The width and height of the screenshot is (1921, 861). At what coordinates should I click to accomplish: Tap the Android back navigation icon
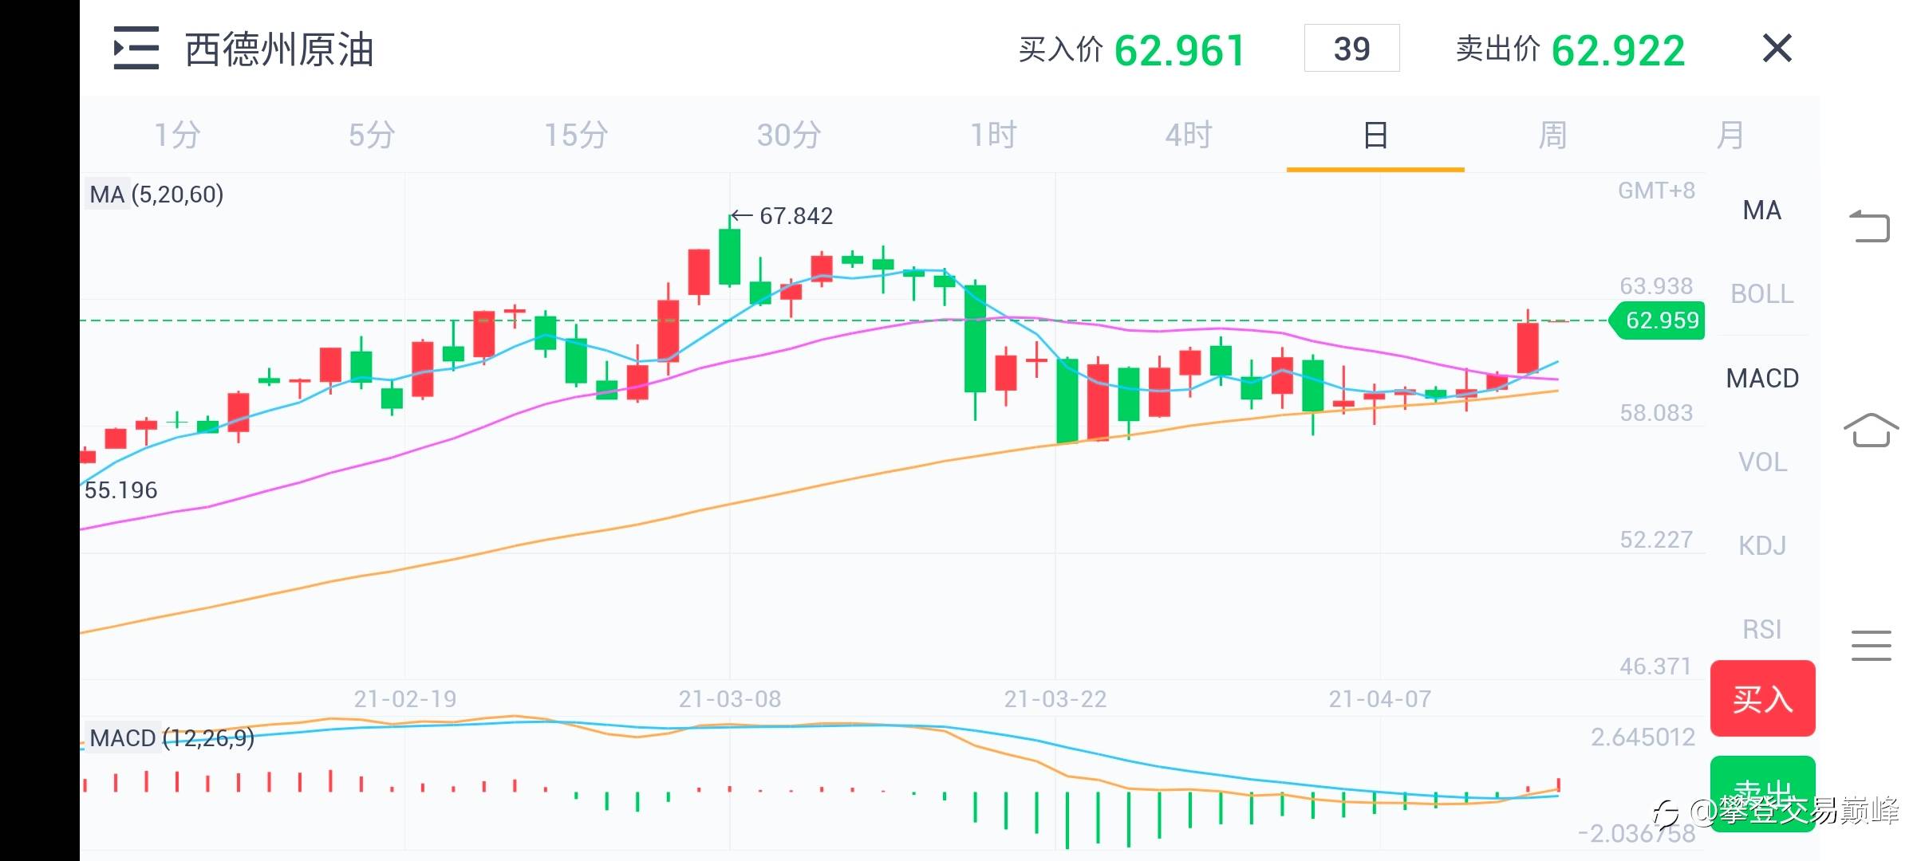1870,226
